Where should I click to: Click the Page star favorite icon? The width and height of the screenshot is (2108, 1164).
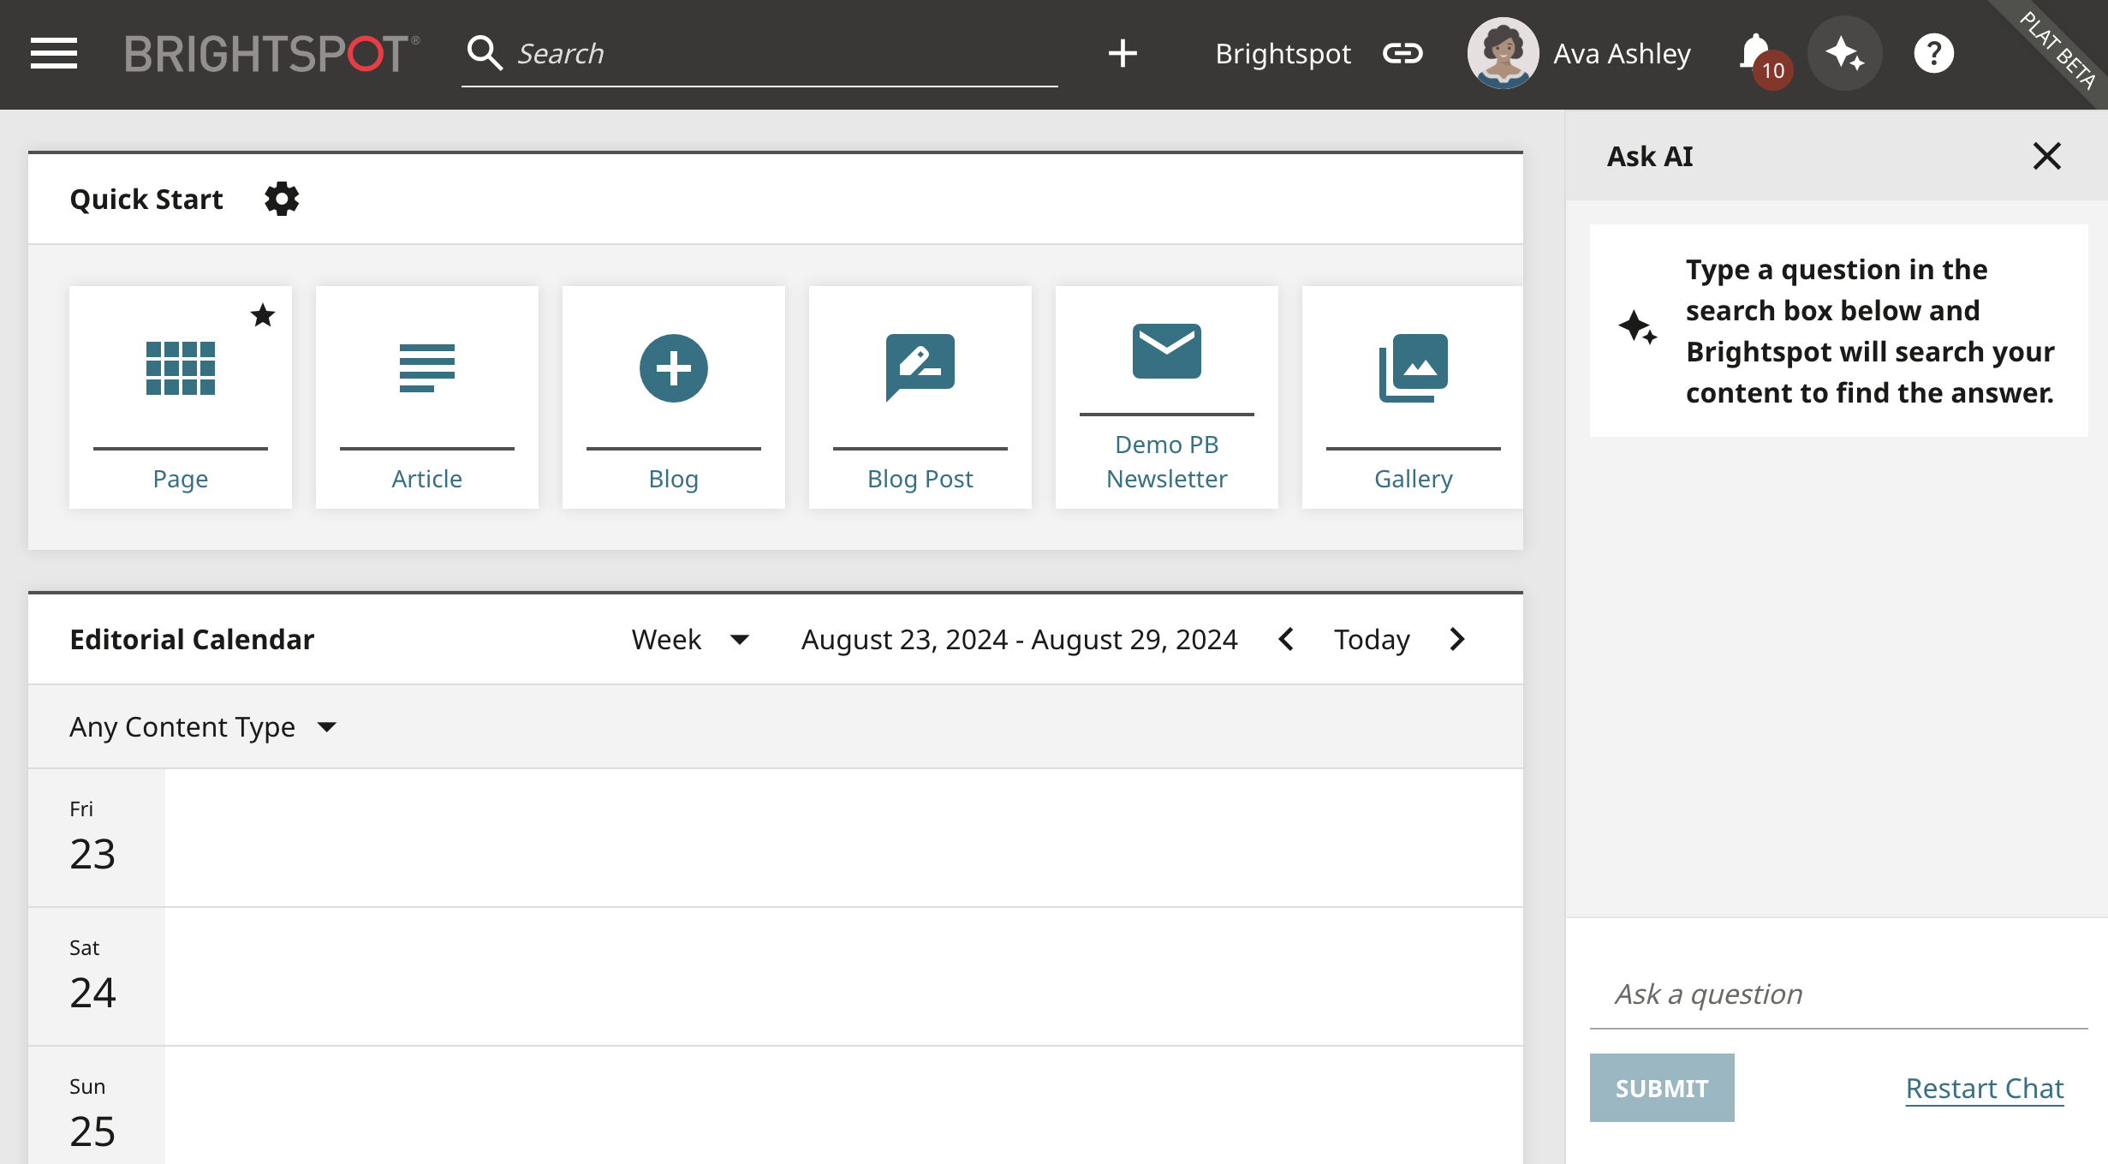click(x=263, y=315)
